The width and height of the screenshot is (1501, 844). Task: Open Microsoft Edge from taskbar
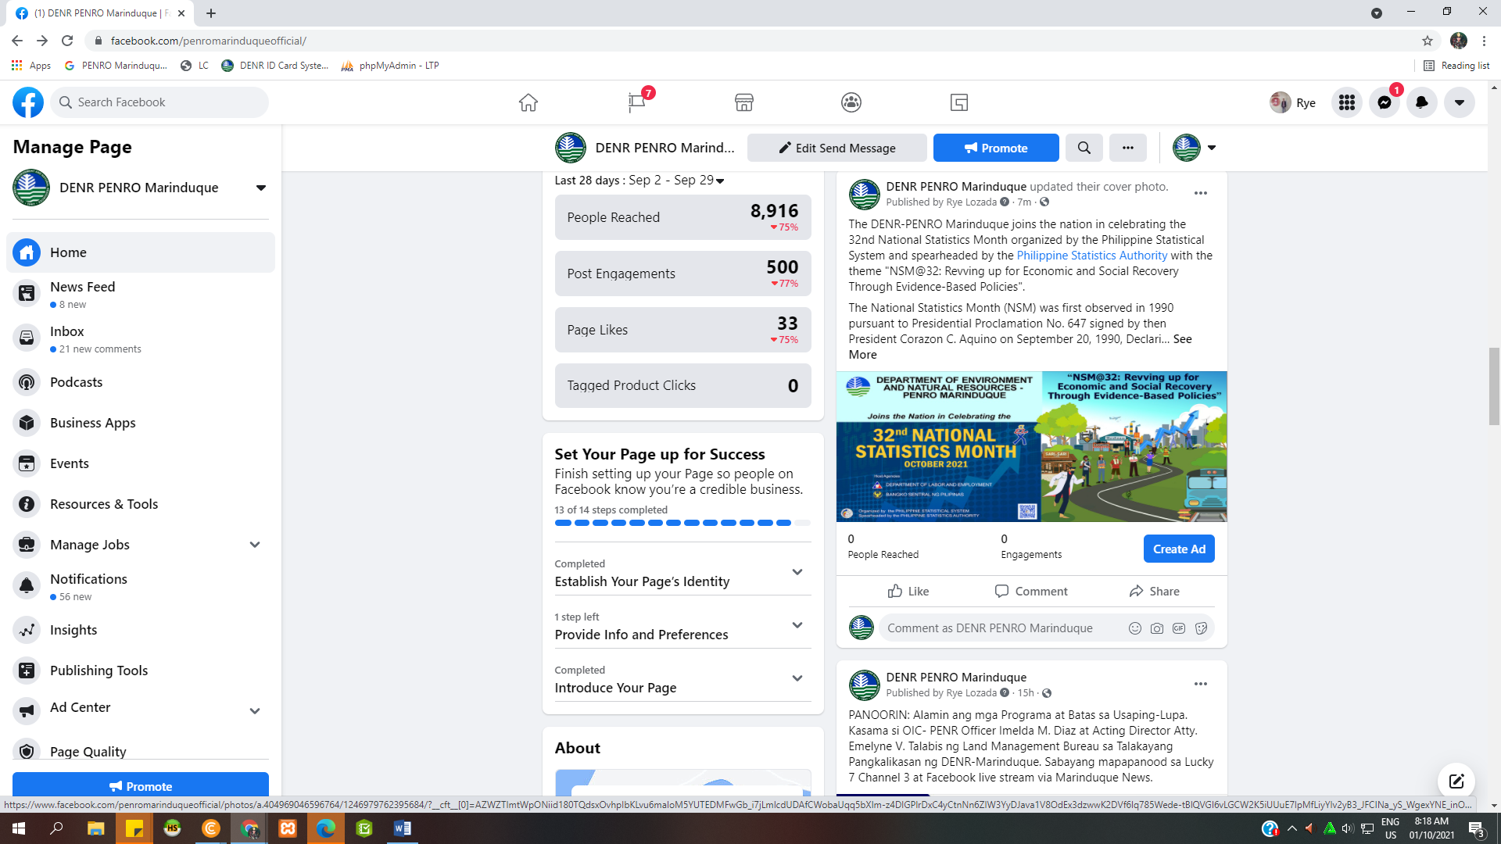(x=325, y=828)
